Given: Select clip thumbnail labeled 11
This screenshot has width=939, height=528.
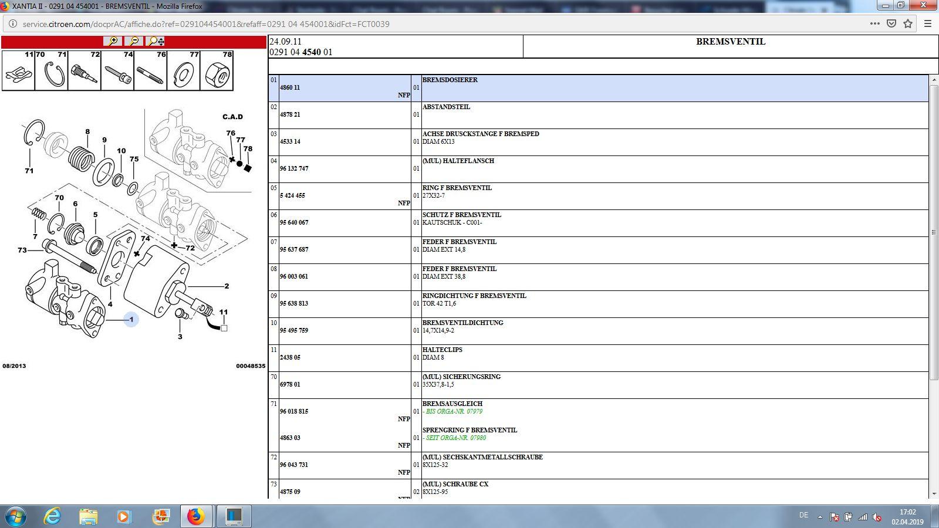Looking at the screenshot, I should pyautogui.click(x=18, y=70).
